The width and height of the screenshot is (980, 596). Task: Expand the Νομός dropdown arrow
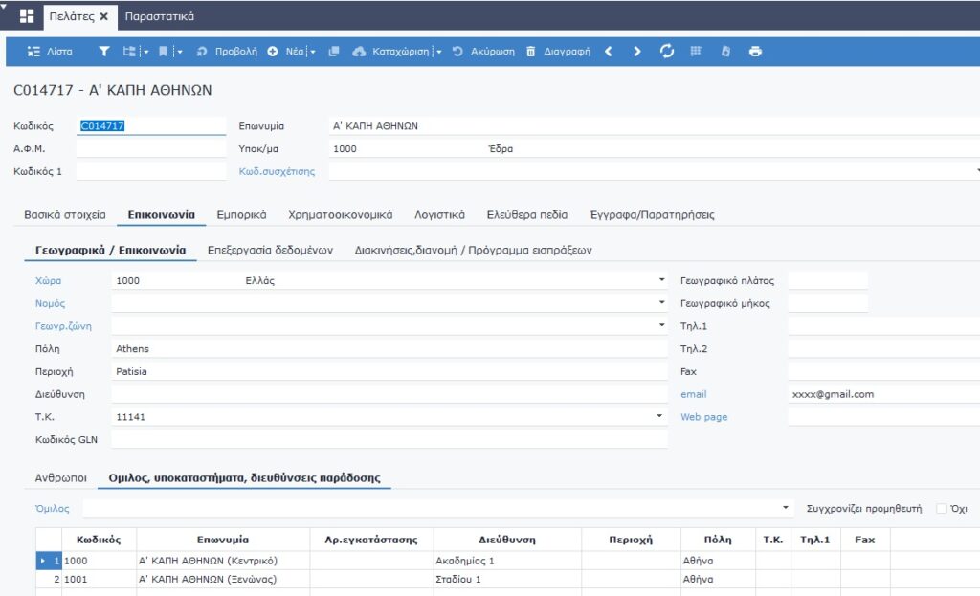(x=661, y=302)
